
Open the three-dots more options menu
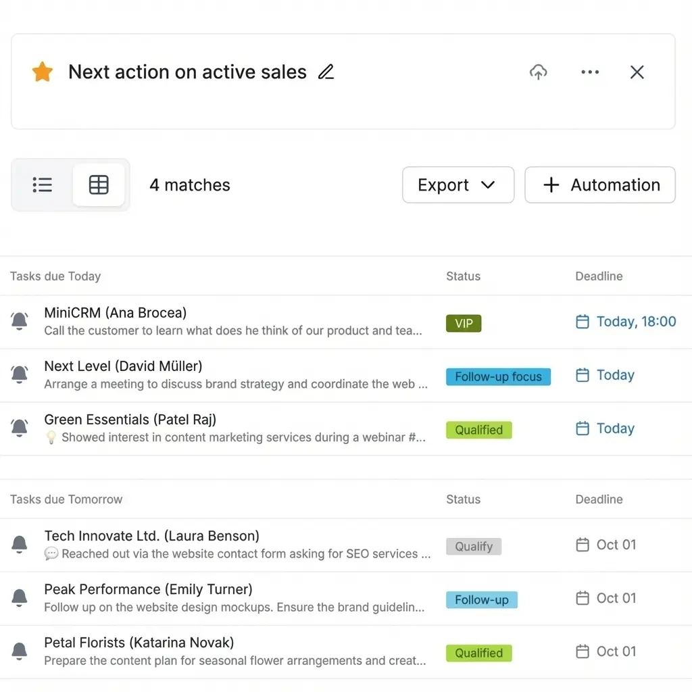tap(590, 72)
